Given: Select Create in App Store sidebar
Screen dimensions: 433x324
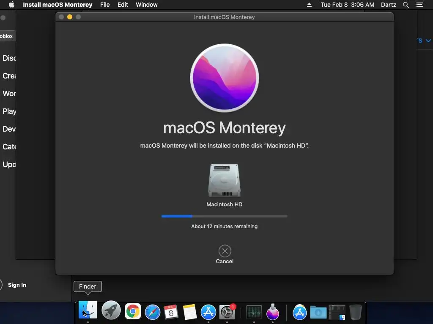Looking at the screenshot, I should coord(9,76).
